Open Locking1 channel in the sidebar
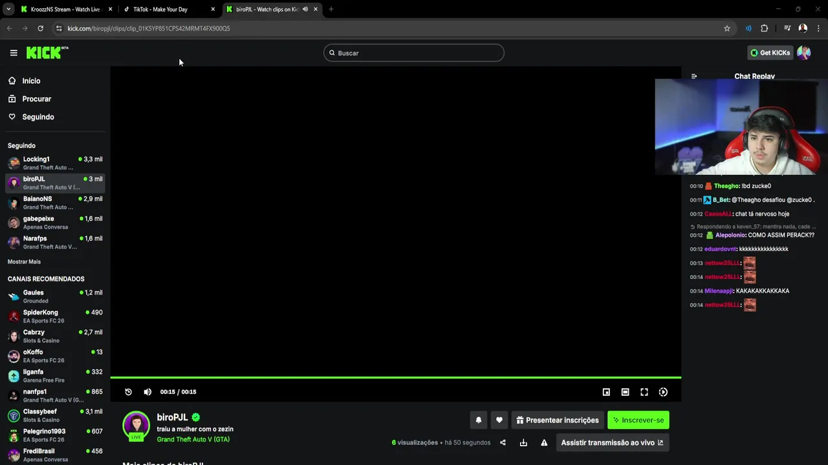 coord(55,163)
